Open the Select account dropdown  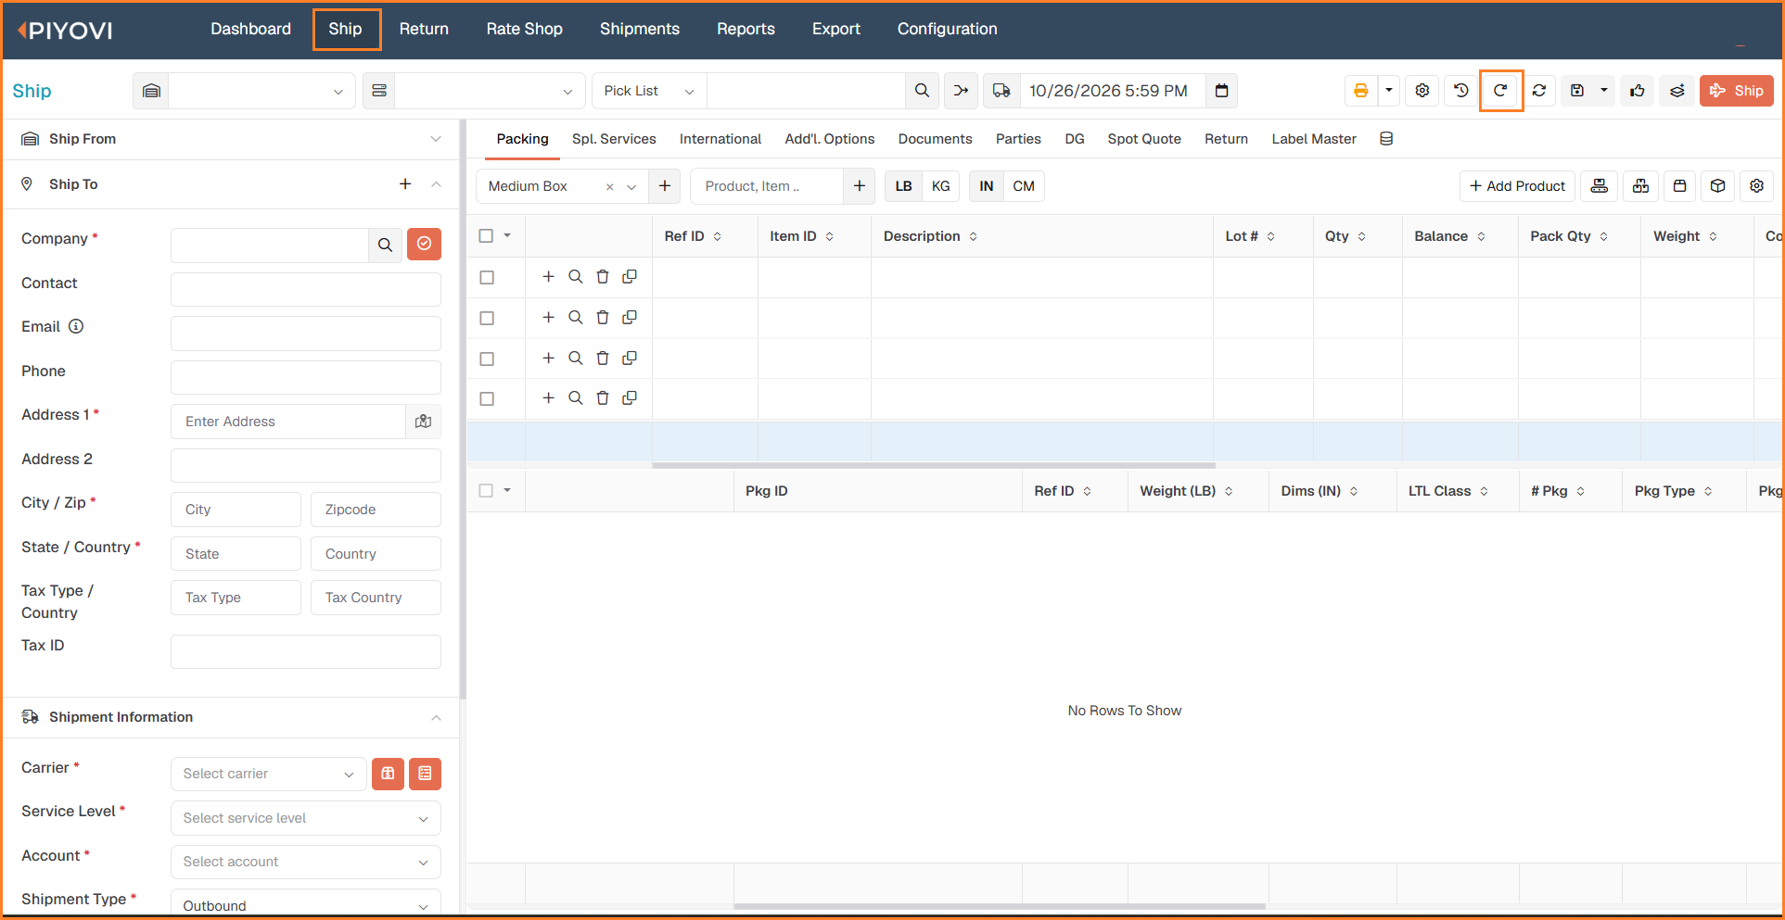(x=305, y=862)
